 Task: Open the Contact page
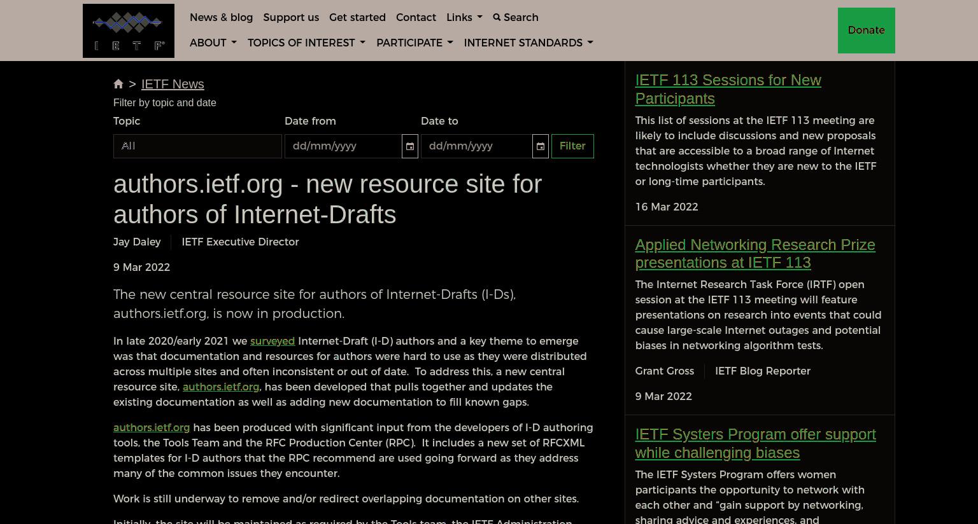416,17
